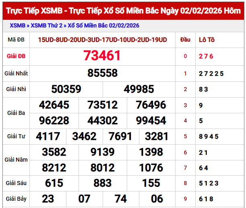Image resolution: width=246 pixels, height=208 pixels.
Task: Click the Mã ĐB code string 15UD-8UD-20UD
Action: click(x=102, y=40)
